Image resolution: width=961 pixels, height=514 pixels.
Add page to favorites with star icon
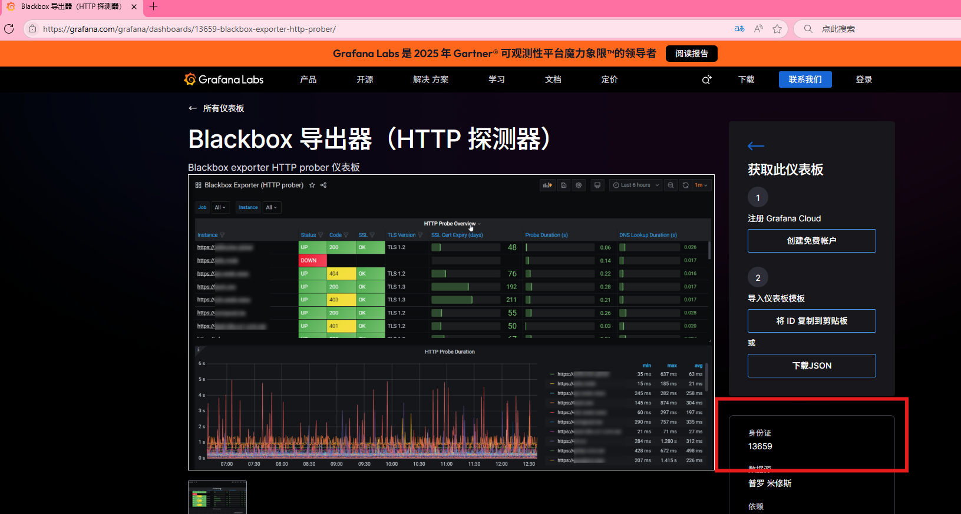pyautogui.click(x=777, y=29)
